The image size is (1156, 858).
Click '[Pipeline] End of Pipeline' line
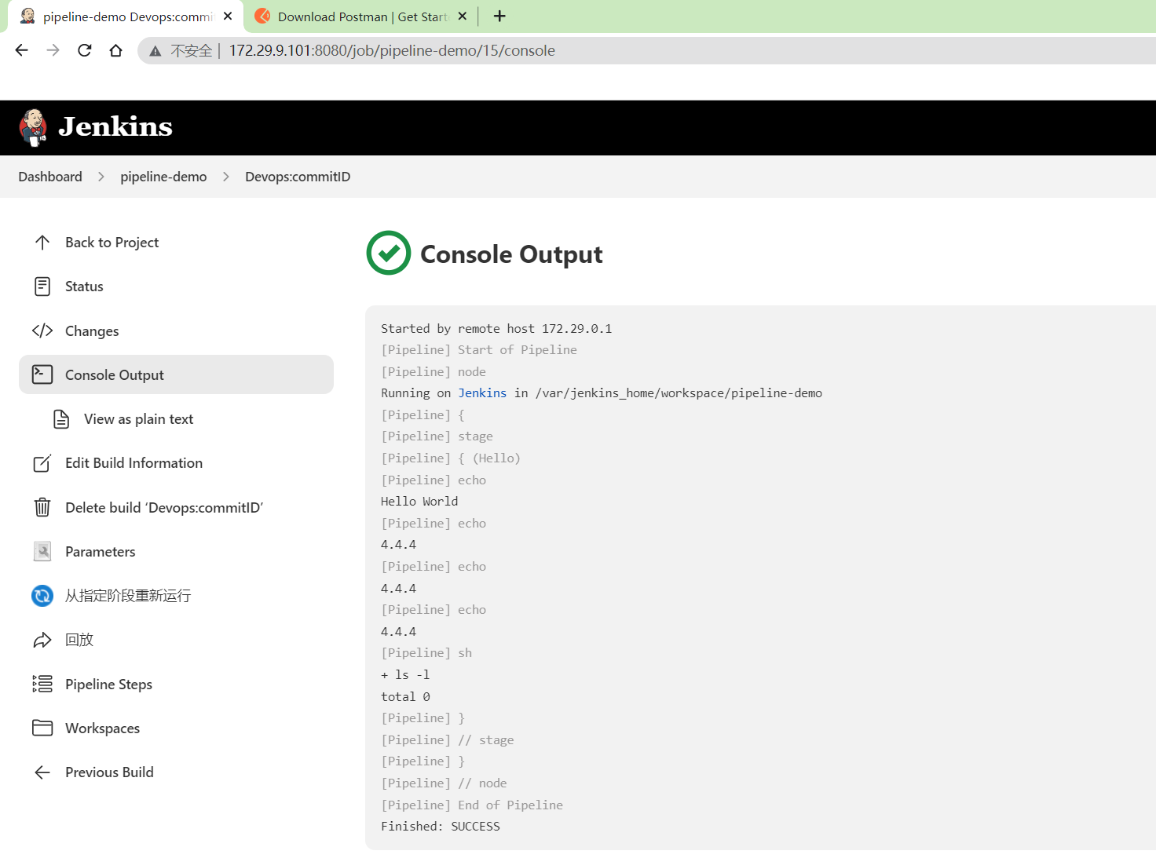pyautogui.click(x=472, y=805)
